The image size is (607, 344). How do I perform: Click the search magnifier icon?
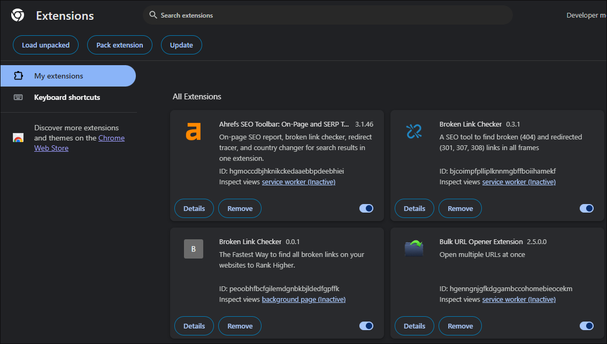pyautogui.click(x=153, y=15)
